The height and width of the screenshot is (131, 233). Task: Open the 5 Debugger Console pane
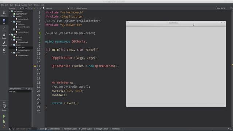click(101, 129)
